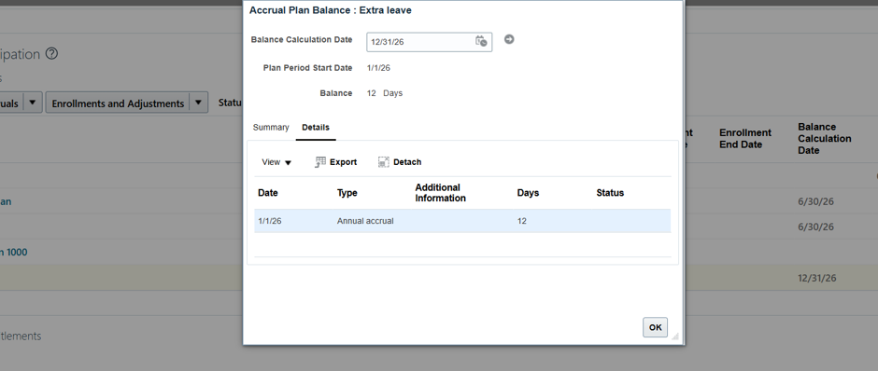Click the Balance value 12 Days
The width and height of the screenshot is (878, 371).
click(x=385, y=93)
